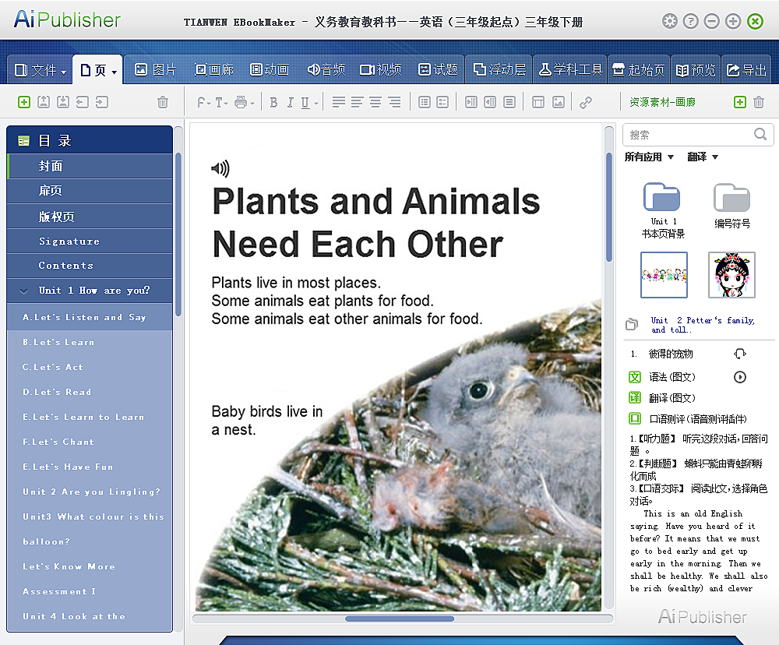Collapse Unit 1 How are you? chevron
Image resolution: width=779 pixels, height=645 pixels.
[24, 291]
